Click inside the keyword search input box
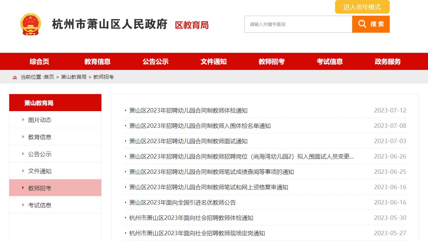This screenshot has width=428, height=241. 298,24
